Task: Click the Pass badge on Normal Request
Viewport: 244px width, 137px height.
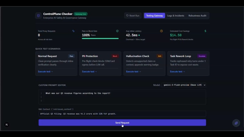Action: tap(71, 56)
